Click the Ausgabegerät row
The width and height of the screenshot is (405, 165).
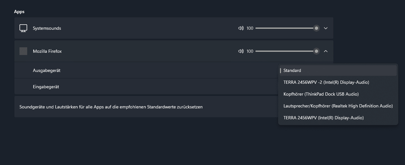pyautogui.click(x=146, y=70)
